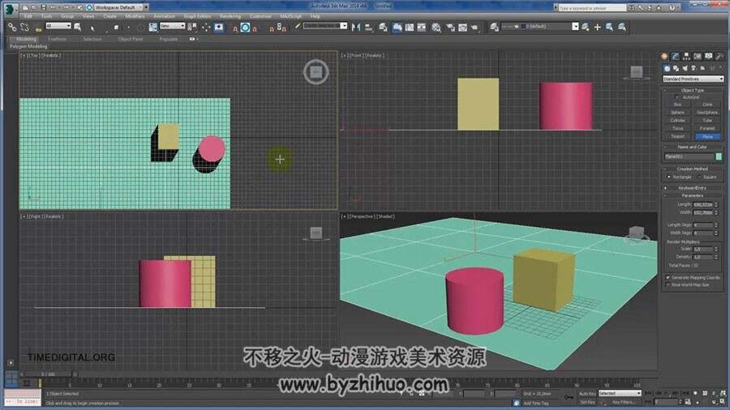Viewport: 730px width, 410px height.
Task: Open the Utilities panel hammer icon
Action: point(719,56)
